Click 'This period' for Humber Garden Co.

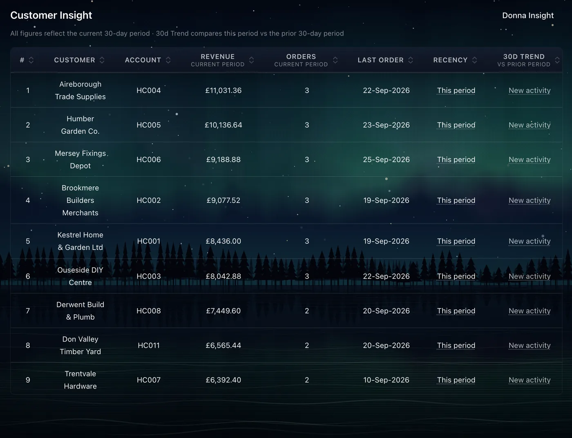tap(456, 125)
